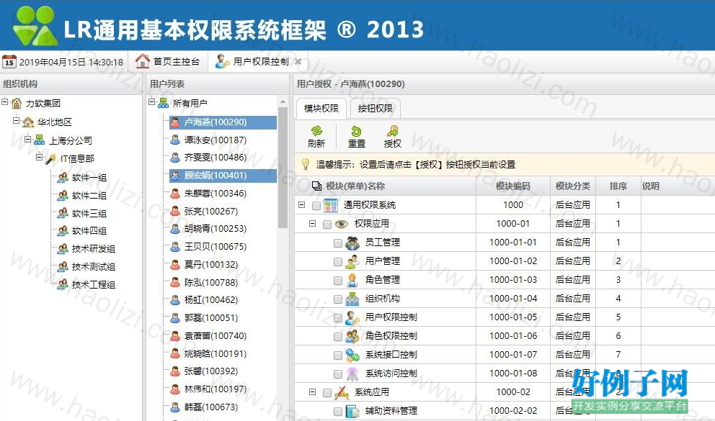Check the 通用权限系统 checkbox
Screen dimensions: 715x421
(x=316, y=206)
